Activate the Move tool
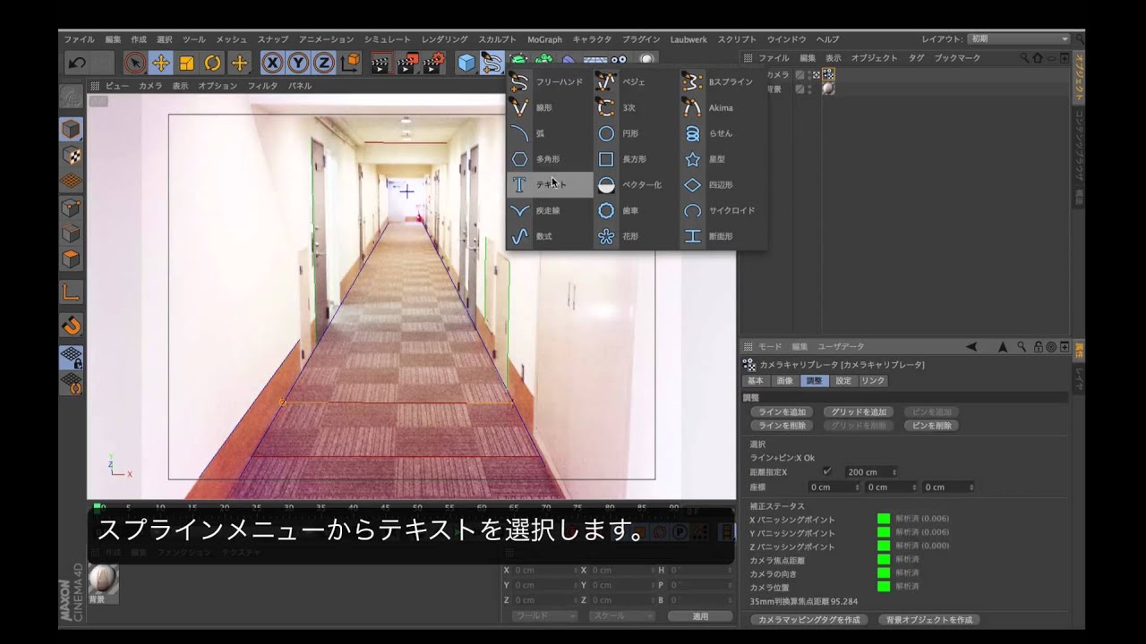1146x644 pixels. pyautogui.click(x=161, y=63)
